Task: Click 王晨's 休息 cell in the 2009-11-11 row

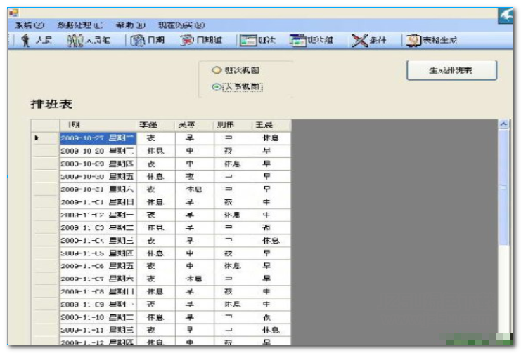Action: point(271,330)
